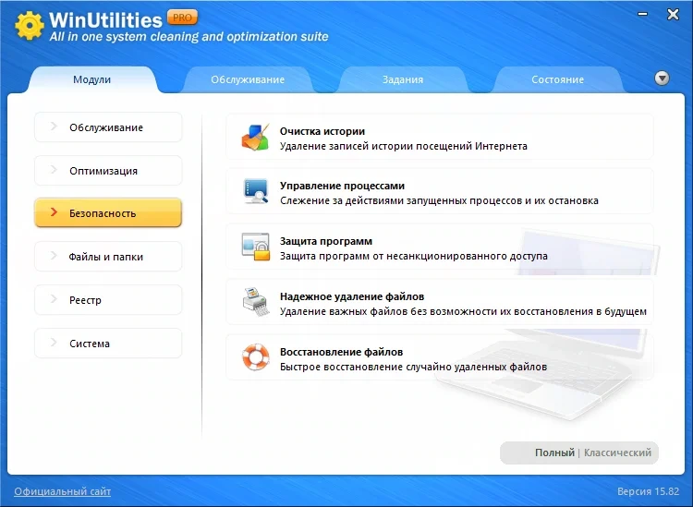This screenshot has width=693, height=507.
Task: Click chevron arrow beside Обслуживание sidebar item
Action: tap(54, 127)
